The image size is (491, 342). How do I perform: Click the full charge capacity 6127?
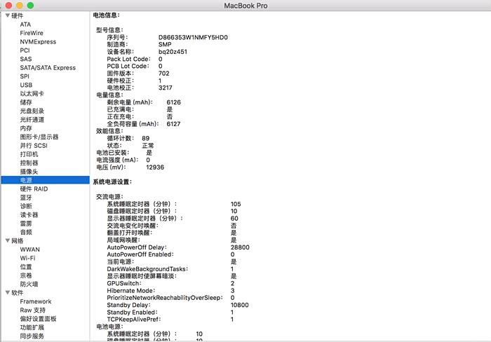(173, 124)
